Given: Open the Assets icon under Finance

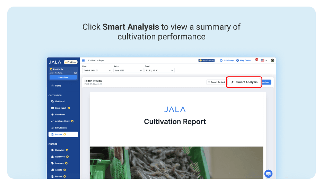Looking at the screenshot, I should coord(53,170).
